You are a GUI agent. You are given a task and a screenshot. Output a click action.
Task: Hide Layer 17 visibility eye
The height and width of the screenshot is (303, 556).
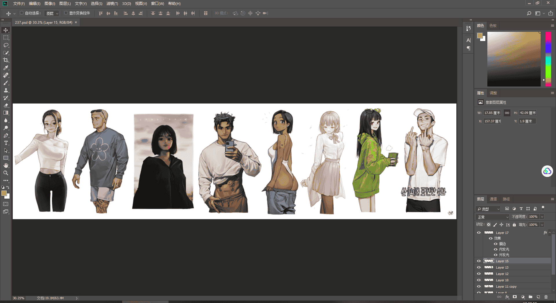[479, 233]
